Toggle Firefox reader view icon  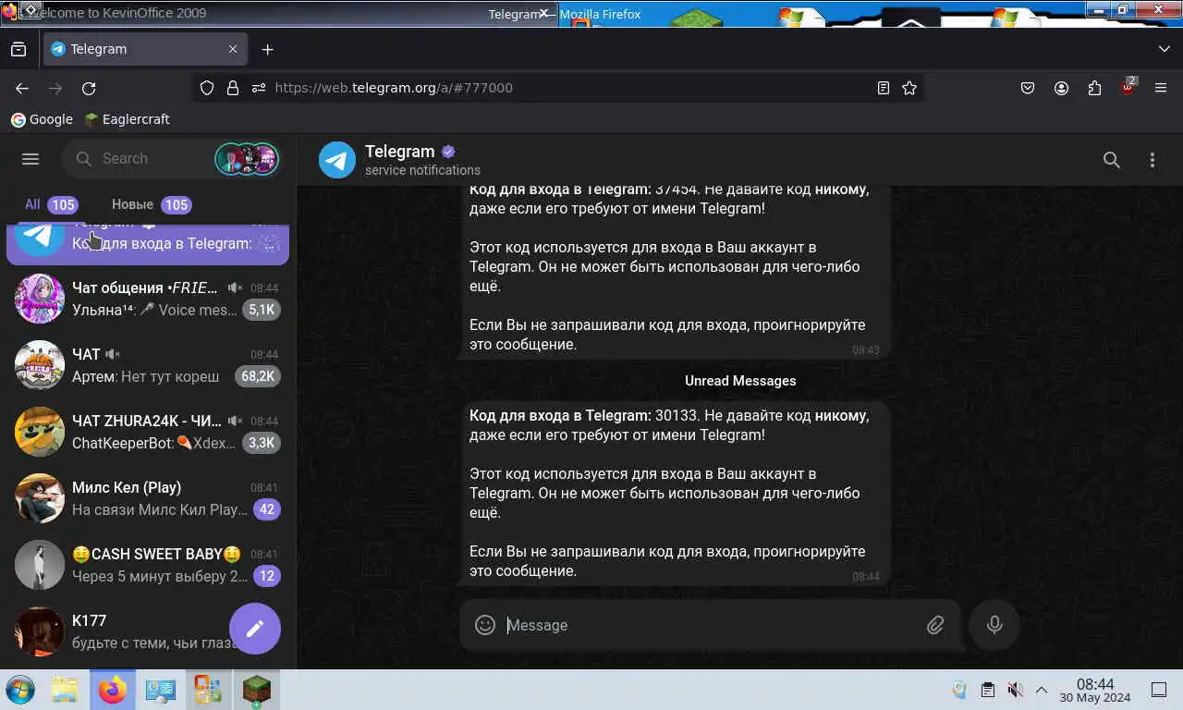click(884, 88)
